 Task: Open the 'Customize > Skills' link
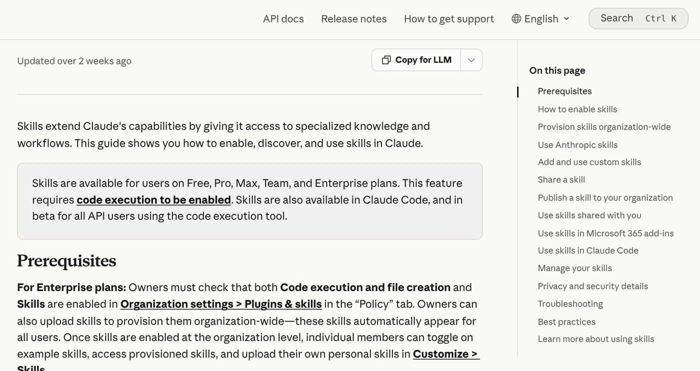click(446, 354)
